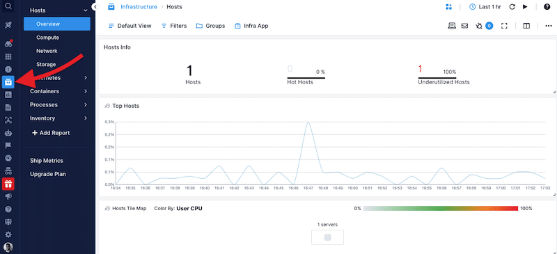Viewport: 557px width, 254px height.
Task: Open the bar chart dashboards icon in rail
Action: 8,95
